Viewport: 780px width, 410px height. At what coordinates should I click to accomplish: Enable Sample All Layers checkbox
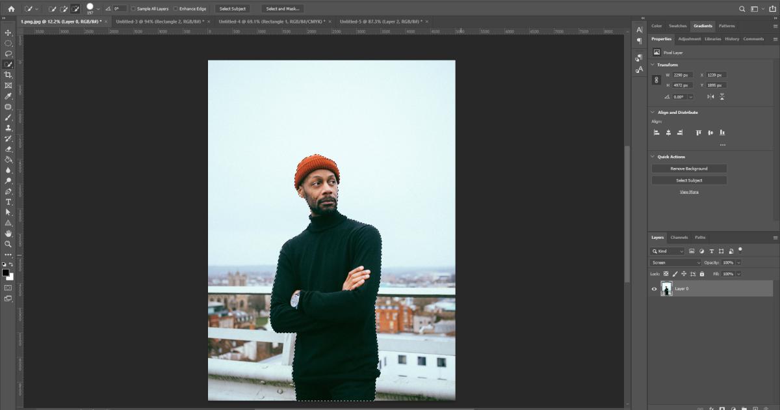pos(133,9)
